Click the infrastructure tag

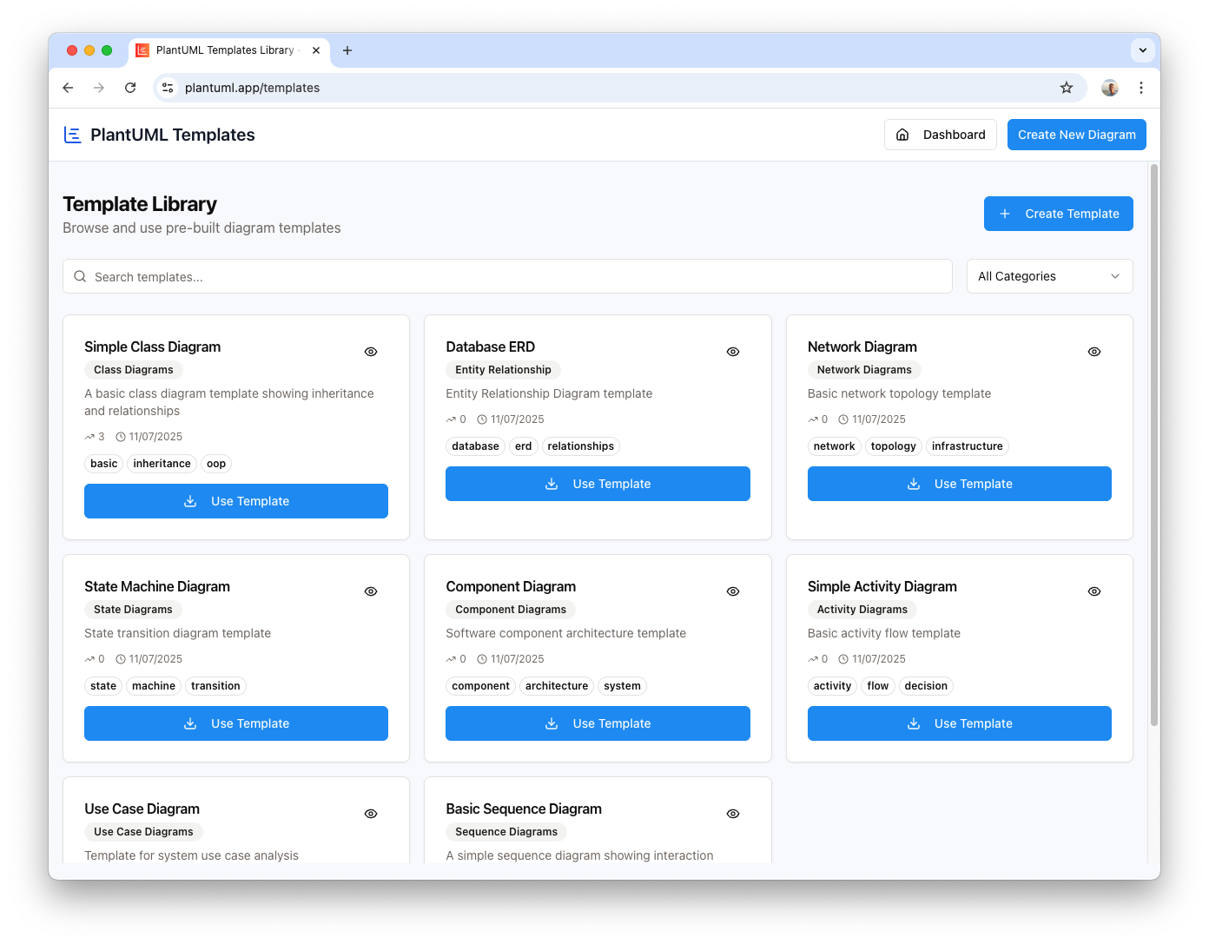click(968, 446)
